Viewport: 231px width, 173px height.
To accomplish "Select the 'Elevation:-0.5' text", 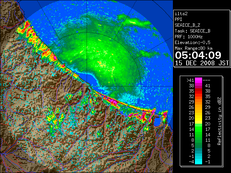I will (192, 43).
